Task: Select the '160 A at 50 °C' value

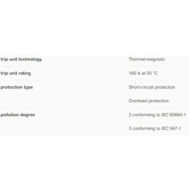Action: (143, 73)
